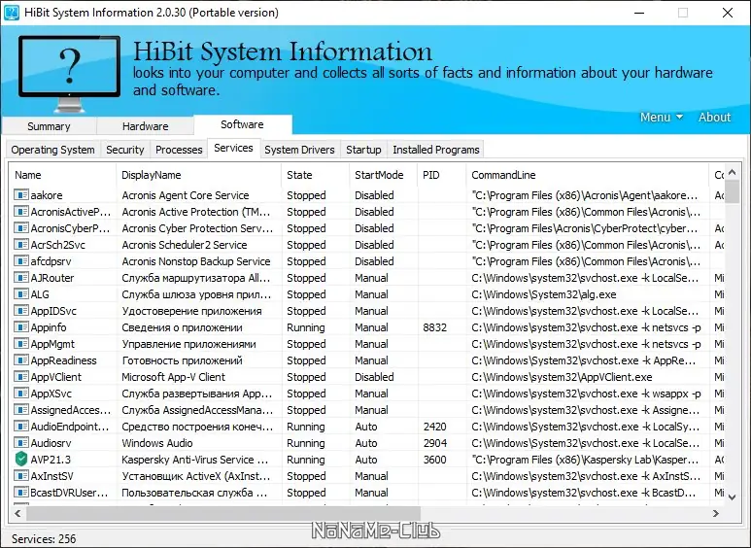This screenshot has width=751, height=548.
Task: Select the Windows Audio display name
Action: [x=157, y=443]
